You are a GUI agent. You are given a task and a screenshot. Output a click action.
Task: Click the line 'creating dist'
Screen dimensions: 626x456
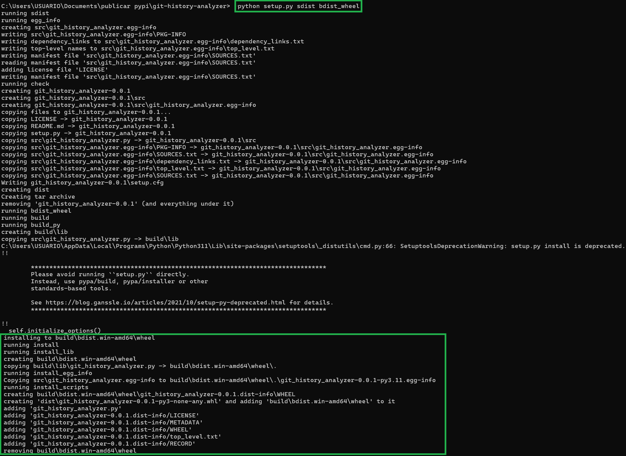point(25,190)
